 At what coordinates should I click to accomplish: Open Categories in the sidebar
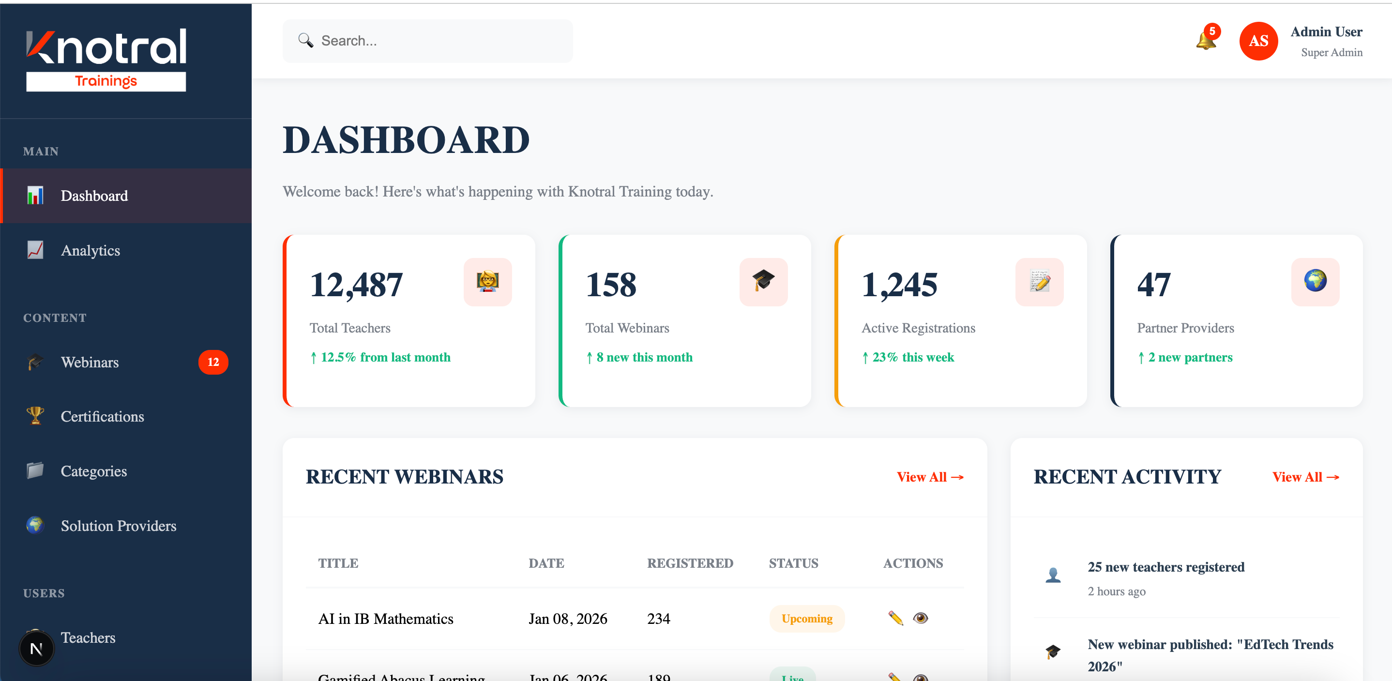[x=93, y=471]
